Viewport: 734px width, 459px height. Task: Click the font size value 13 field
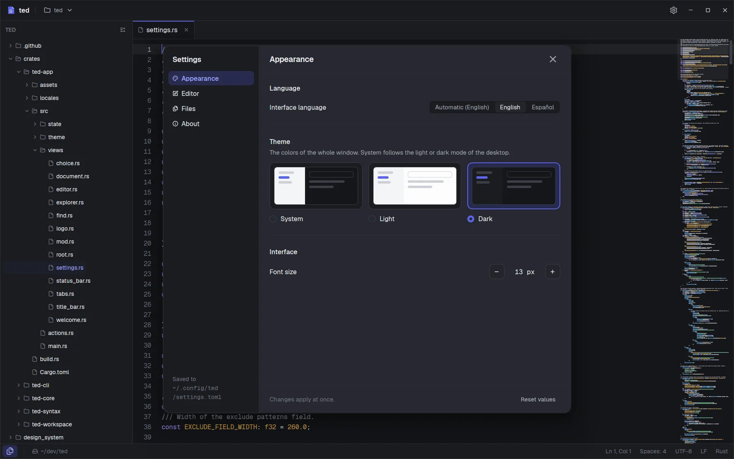pyautogui.click(x=525, y=272)
